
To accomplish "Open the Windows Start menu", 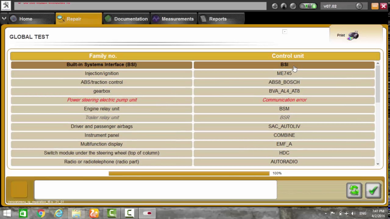I will point(7,213).
